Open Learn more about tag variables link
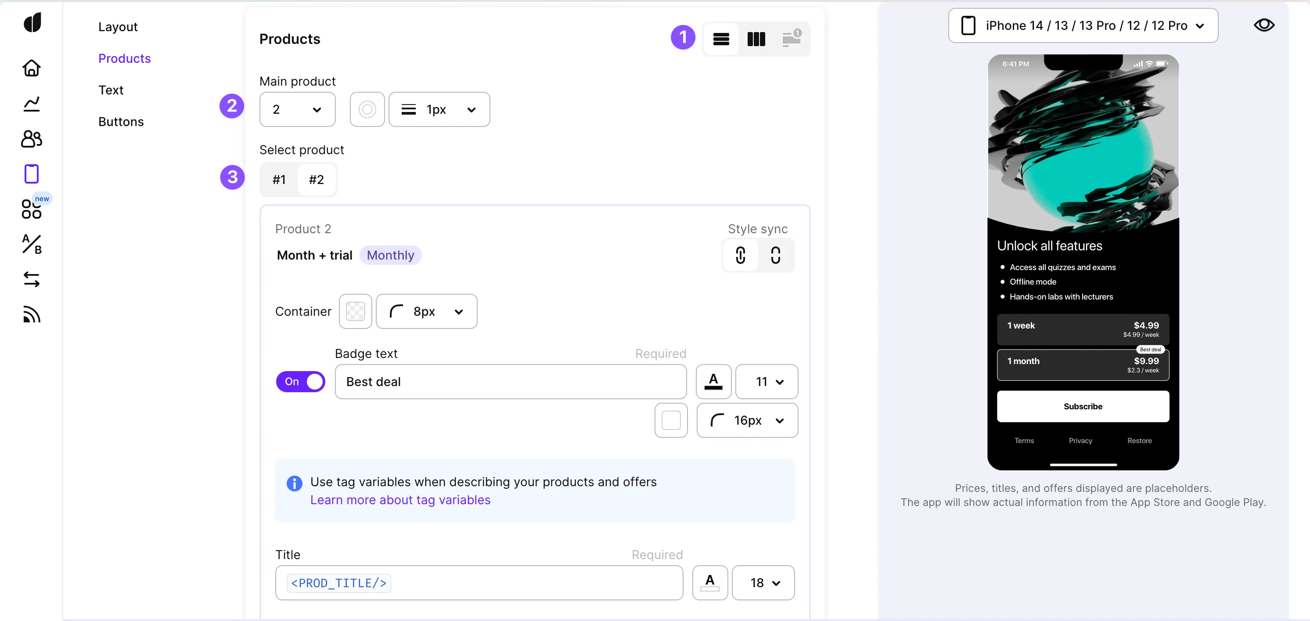Screen dimensions: 1310x621 point(400,500)
